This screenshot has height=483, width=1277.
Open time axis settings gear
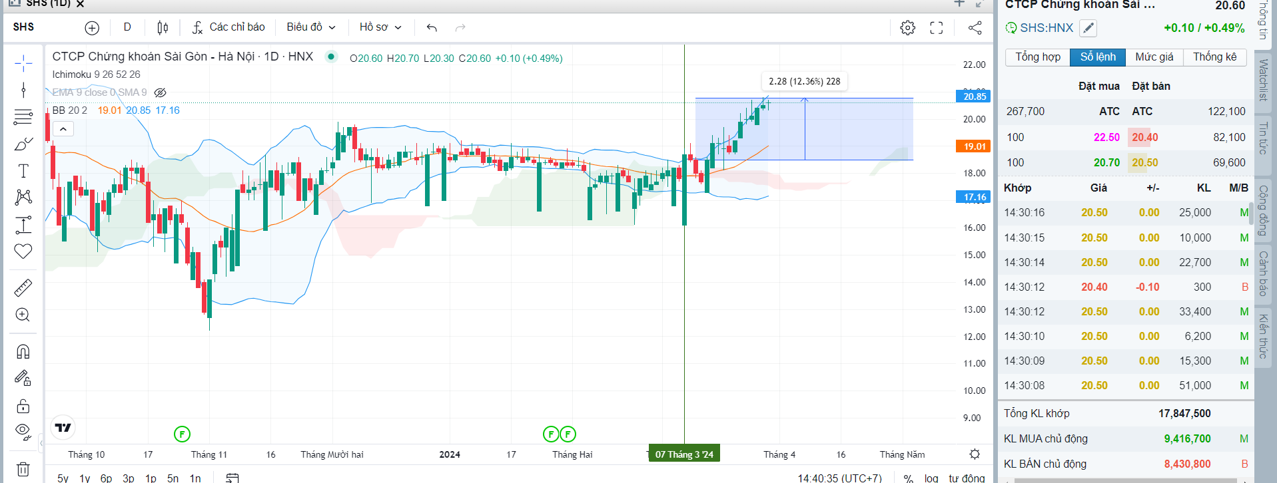[975, 454]
